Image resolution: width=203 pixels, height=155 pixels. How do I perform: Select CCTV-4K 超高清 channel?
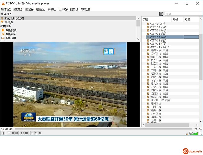[160, 47]
